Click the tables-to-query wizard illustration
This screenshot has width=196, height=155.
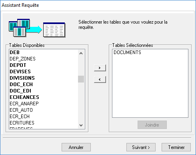point(37,28)
